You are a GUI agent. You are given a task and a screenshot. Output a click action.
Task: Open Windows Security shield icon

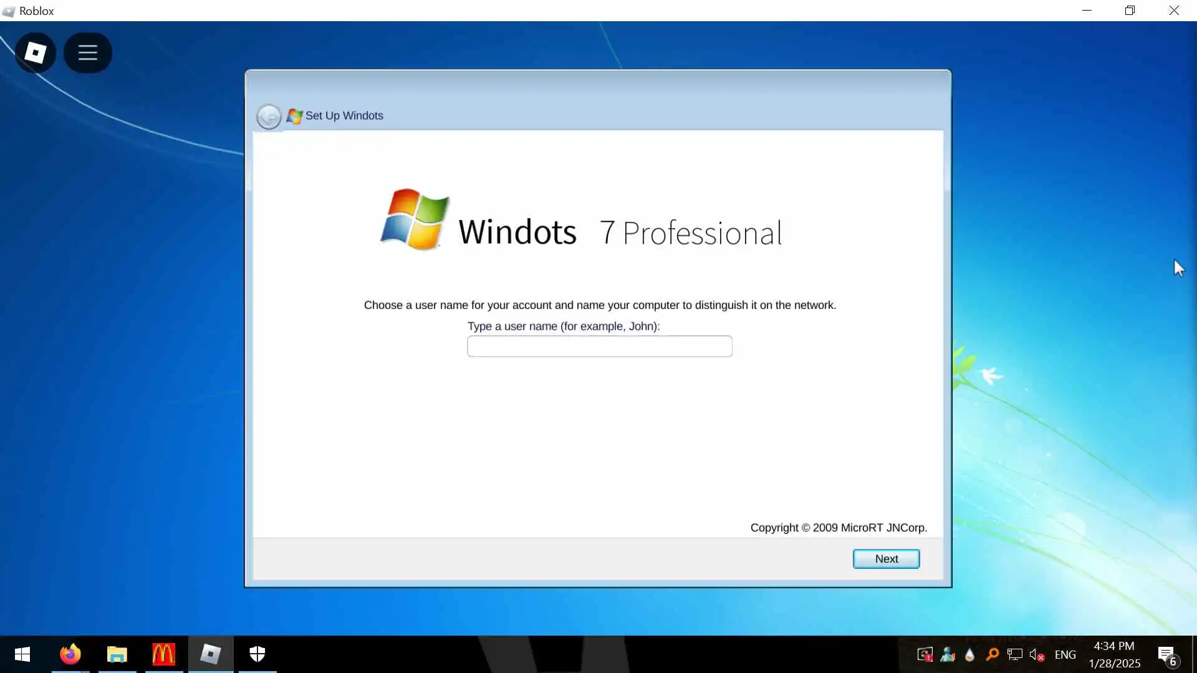pyautogui.click(x=257, y=654)
